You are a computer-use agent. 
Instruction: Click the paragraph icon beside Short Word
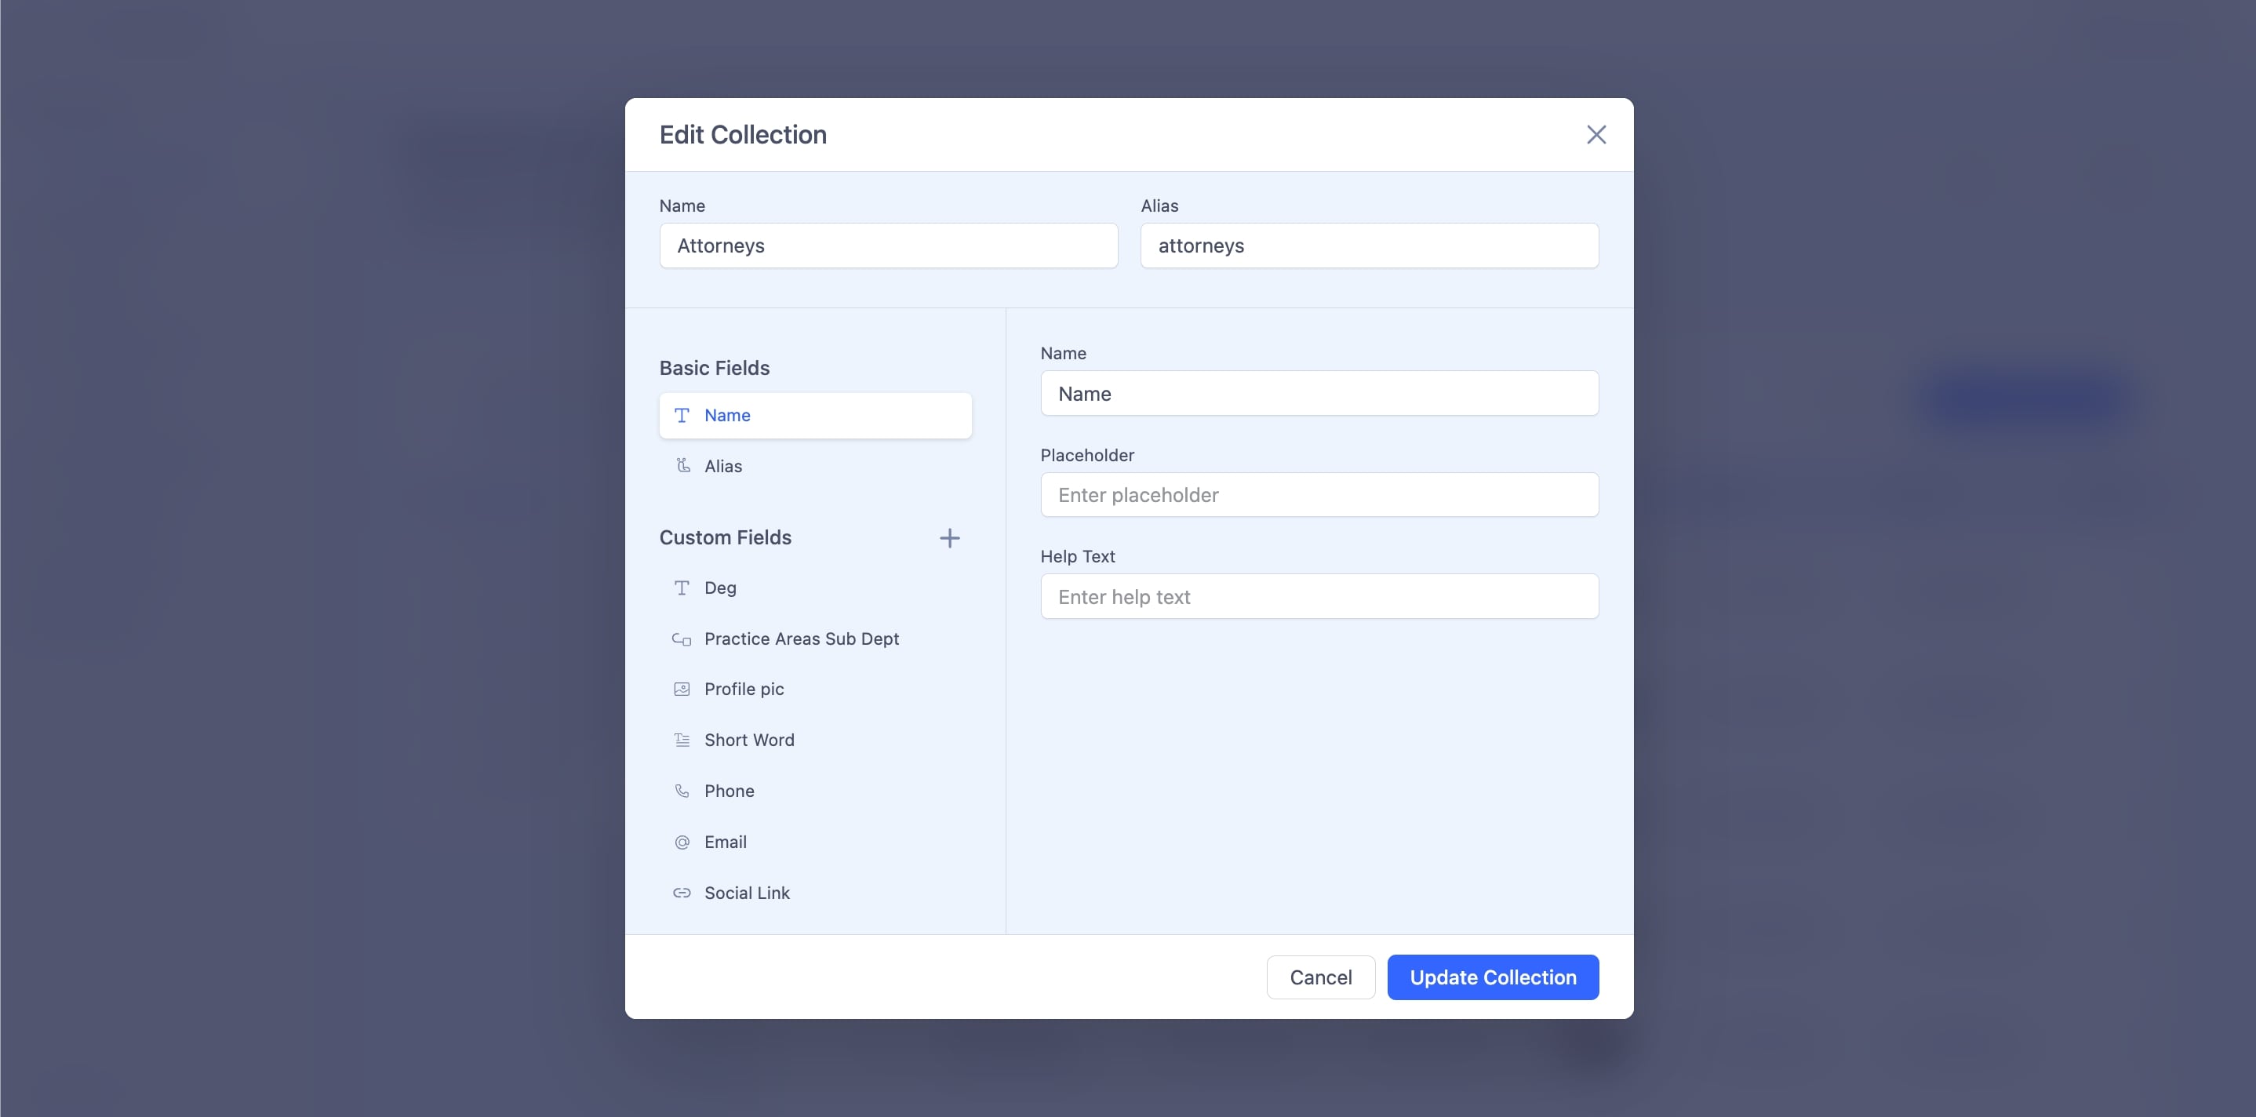682,740
